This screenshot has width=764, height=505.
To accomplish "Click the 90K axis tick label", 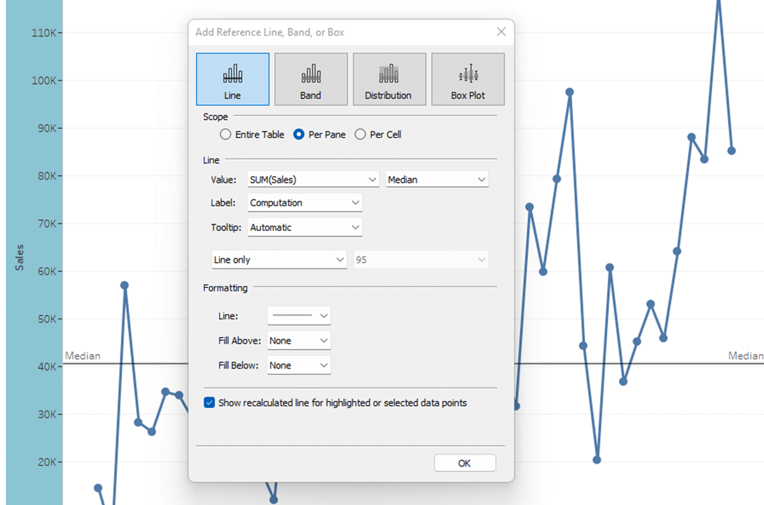I will 46,128.
